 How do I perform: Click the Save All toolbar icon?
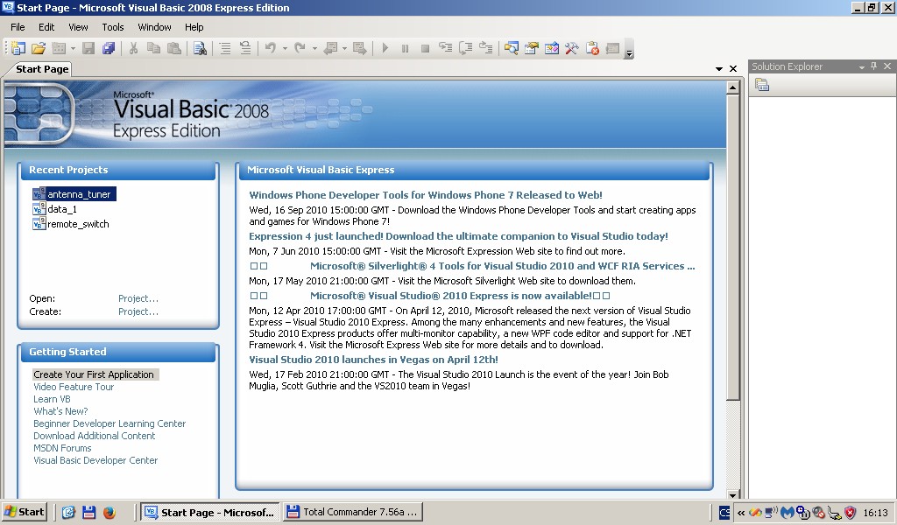click(109, 49)
